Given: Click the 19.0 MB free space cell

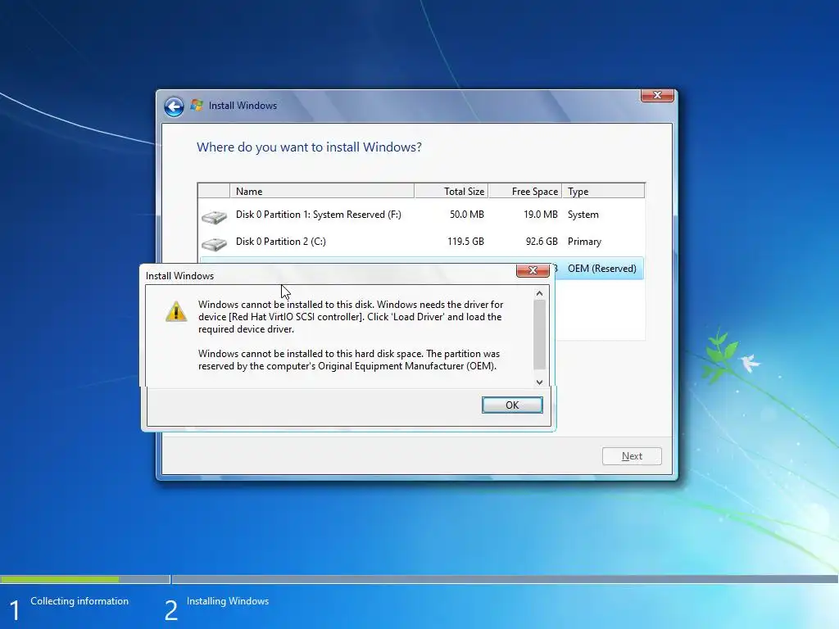Looking at the screenshot, I should (541, 215).
